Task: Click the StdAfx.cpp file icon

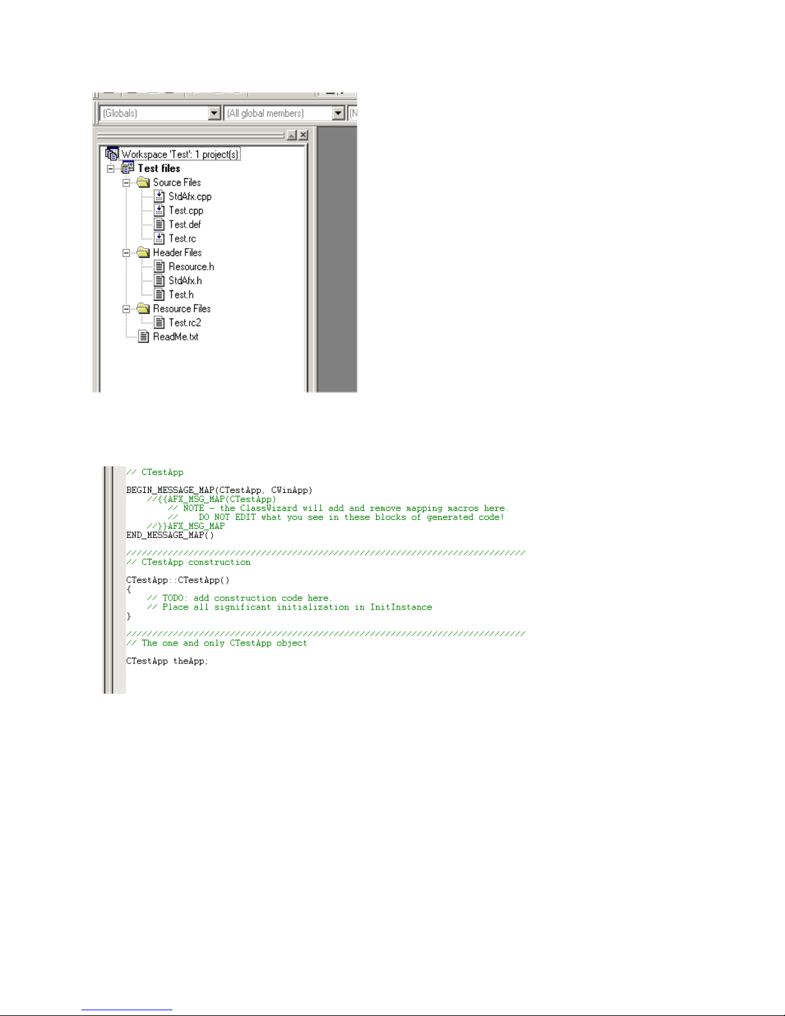Action: click(160, 197)
